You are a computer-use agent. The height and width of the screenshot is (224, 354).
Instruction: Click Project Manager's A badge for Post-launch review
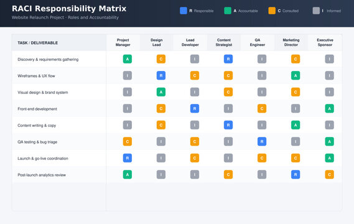128,174
